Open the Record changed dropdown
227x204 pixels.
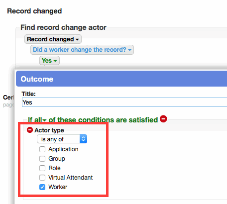click(53, 39)
